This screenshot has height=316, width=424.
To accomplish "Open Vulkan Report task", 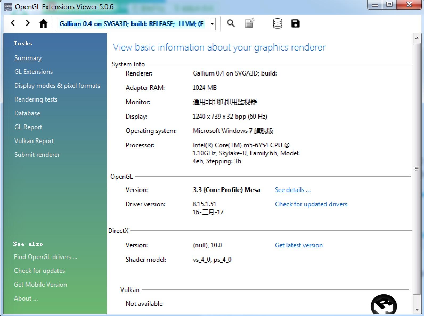I will [x=34, y=141].
